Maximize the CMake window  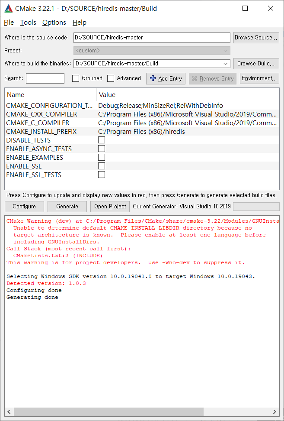(245, 9)
